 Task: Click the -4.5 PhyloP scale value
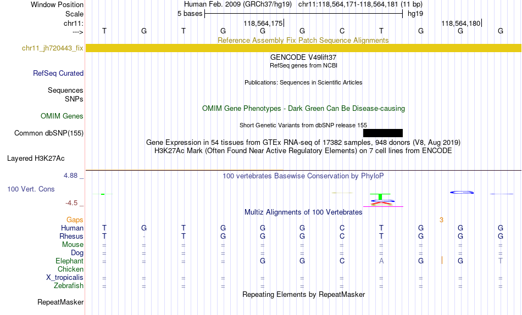[x=71, y=203]
